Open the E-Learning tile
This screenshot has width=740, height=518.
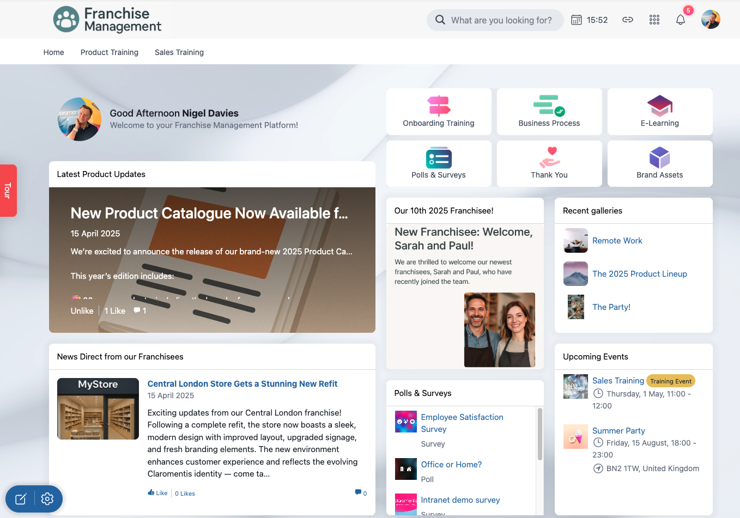coord(659,112)
